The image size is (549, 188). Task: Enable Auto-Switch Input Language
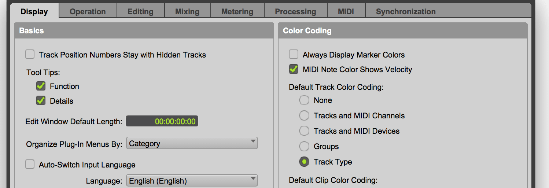point(30,165)
